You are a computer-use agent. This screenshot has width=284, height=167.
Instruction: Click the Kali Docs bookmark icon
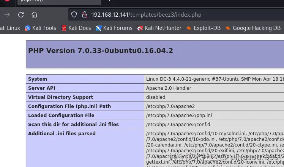click(x=64, y=28)
